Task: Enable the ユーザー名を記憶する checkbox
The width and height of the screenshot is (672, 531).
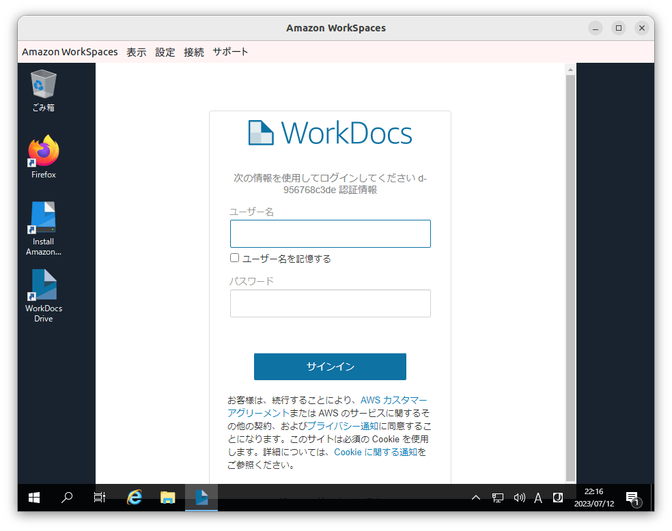Action: [234, 257]
